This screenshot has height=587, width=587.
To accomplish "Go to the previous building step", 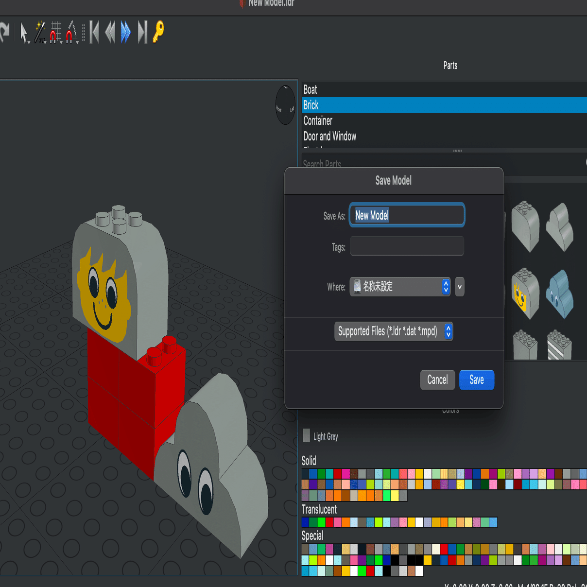I will coord(110,32).
